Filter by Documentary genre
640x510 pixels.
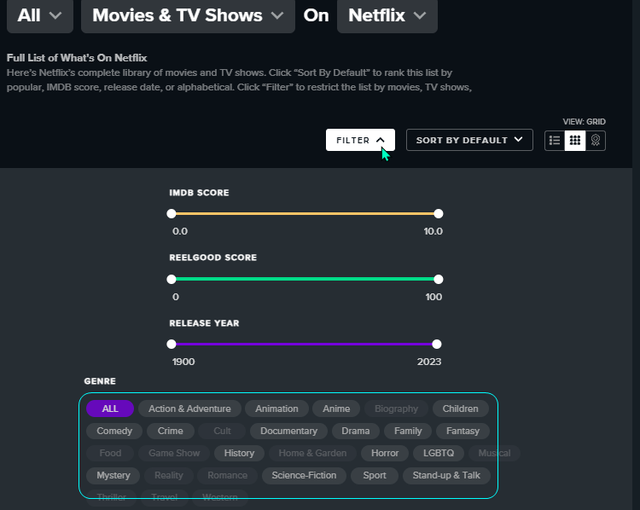[288, 431]
